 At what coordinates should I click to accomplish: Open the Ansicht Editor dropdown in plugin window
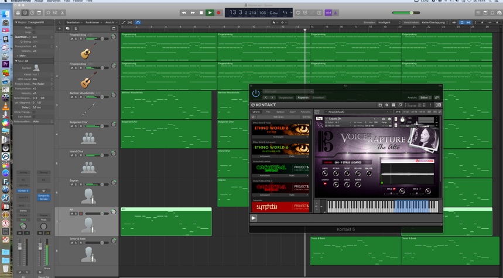[x=426, y=98]
